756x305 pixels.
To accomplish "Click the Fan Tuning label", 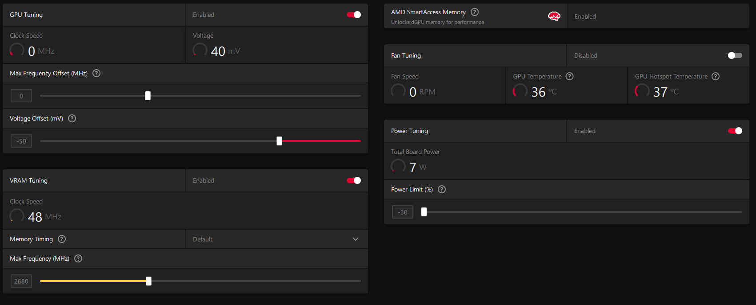I will tap(406, 55).
